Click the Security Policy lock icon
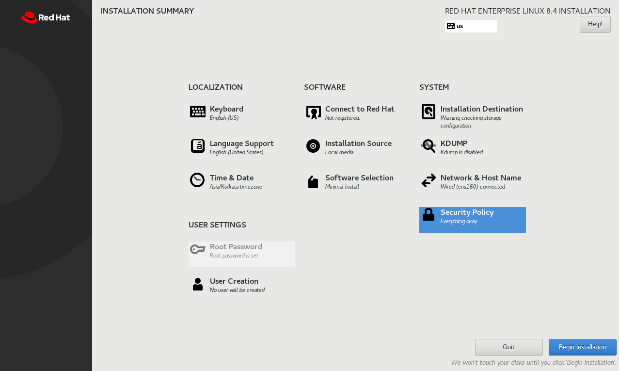 click(x=429, y=214)
